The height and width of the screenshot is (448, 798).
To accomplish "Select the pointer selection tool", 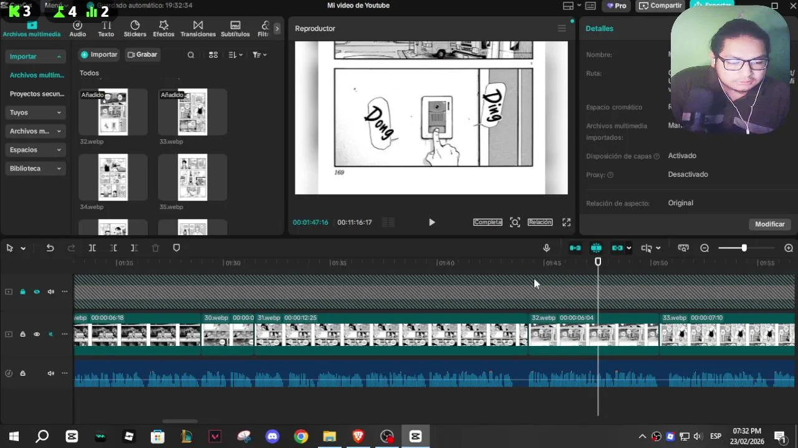I will pyautogui.click(x=9, y=248).
